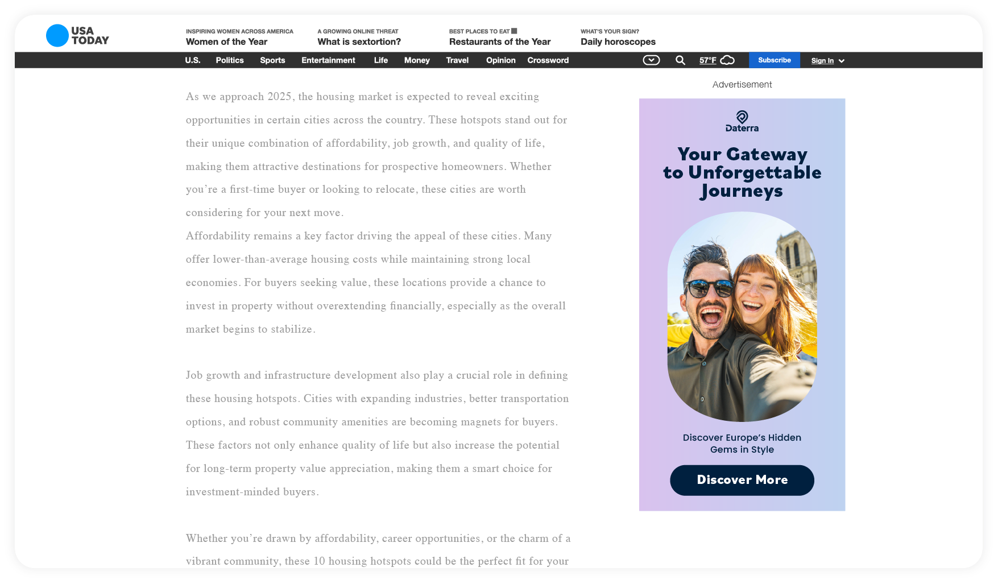Open the Restaurants of the Year promo
Viewport: 998px width, 584px height.
coord(500,42)
